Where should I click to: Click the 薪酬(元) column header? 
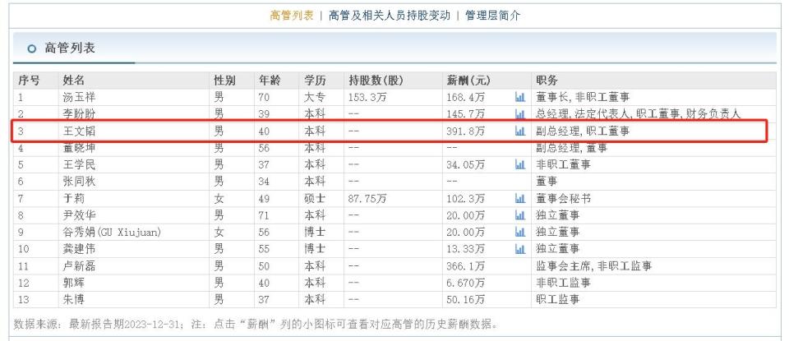point(468,81)
